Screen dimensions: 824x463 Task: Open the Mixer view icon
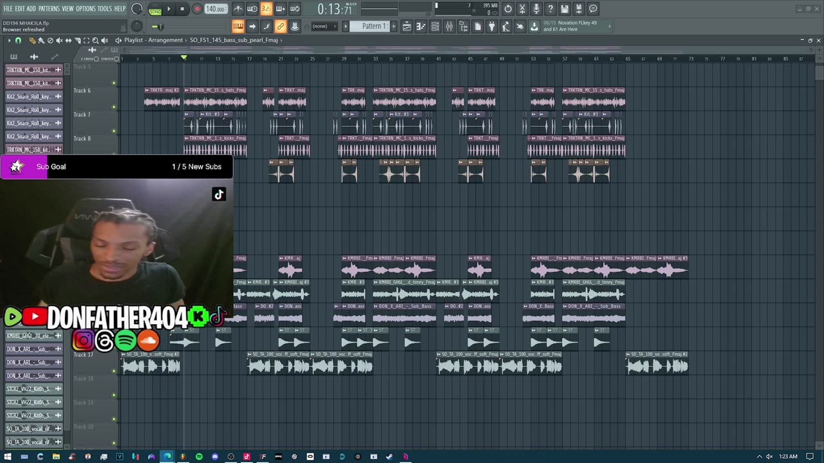click(449, 26)
